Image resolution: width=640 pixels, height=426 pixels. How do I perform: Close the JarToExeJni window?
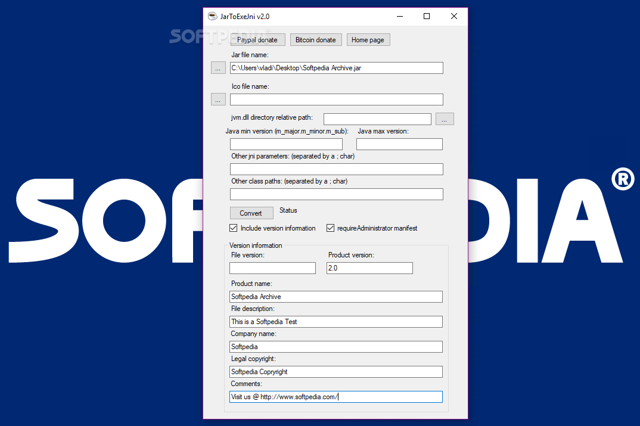tap(454, 16)
